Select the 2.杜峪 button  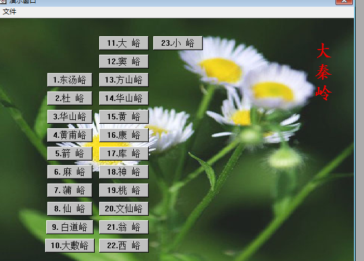[x=70, y=98]
